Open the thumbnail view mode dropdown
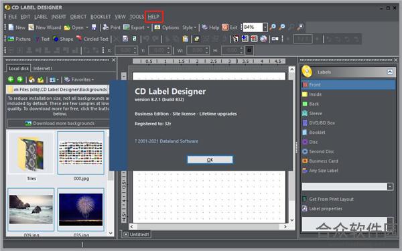The image size is (402, 251). 54,80
